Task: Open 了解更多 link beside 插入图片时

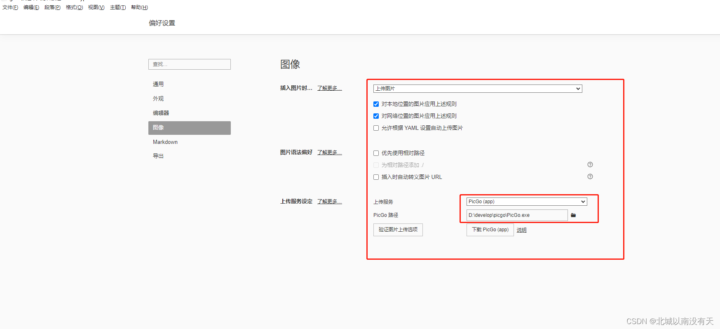Action: [x=329, y=88]
